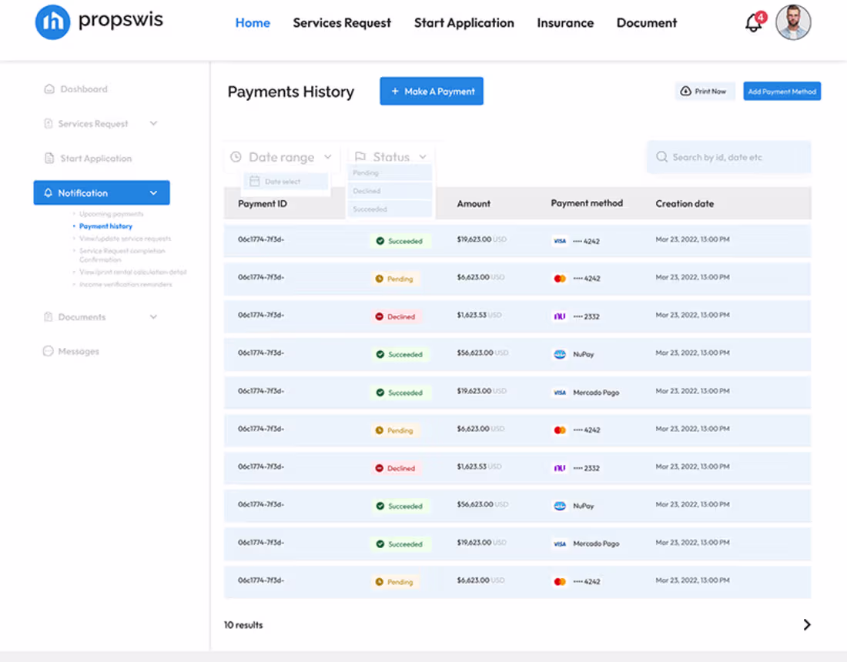Open the user profile avatar
The image size is (847, 662).
[793, 22]
